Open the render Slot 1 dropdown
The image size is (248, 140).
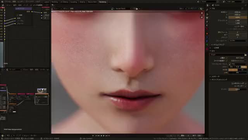[x=183, y=9]
